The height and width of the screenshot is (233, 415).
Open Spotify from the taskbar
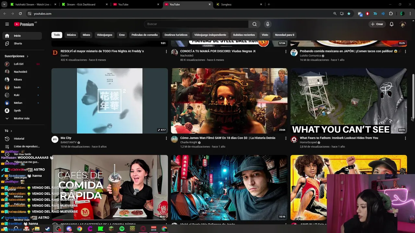122,229
